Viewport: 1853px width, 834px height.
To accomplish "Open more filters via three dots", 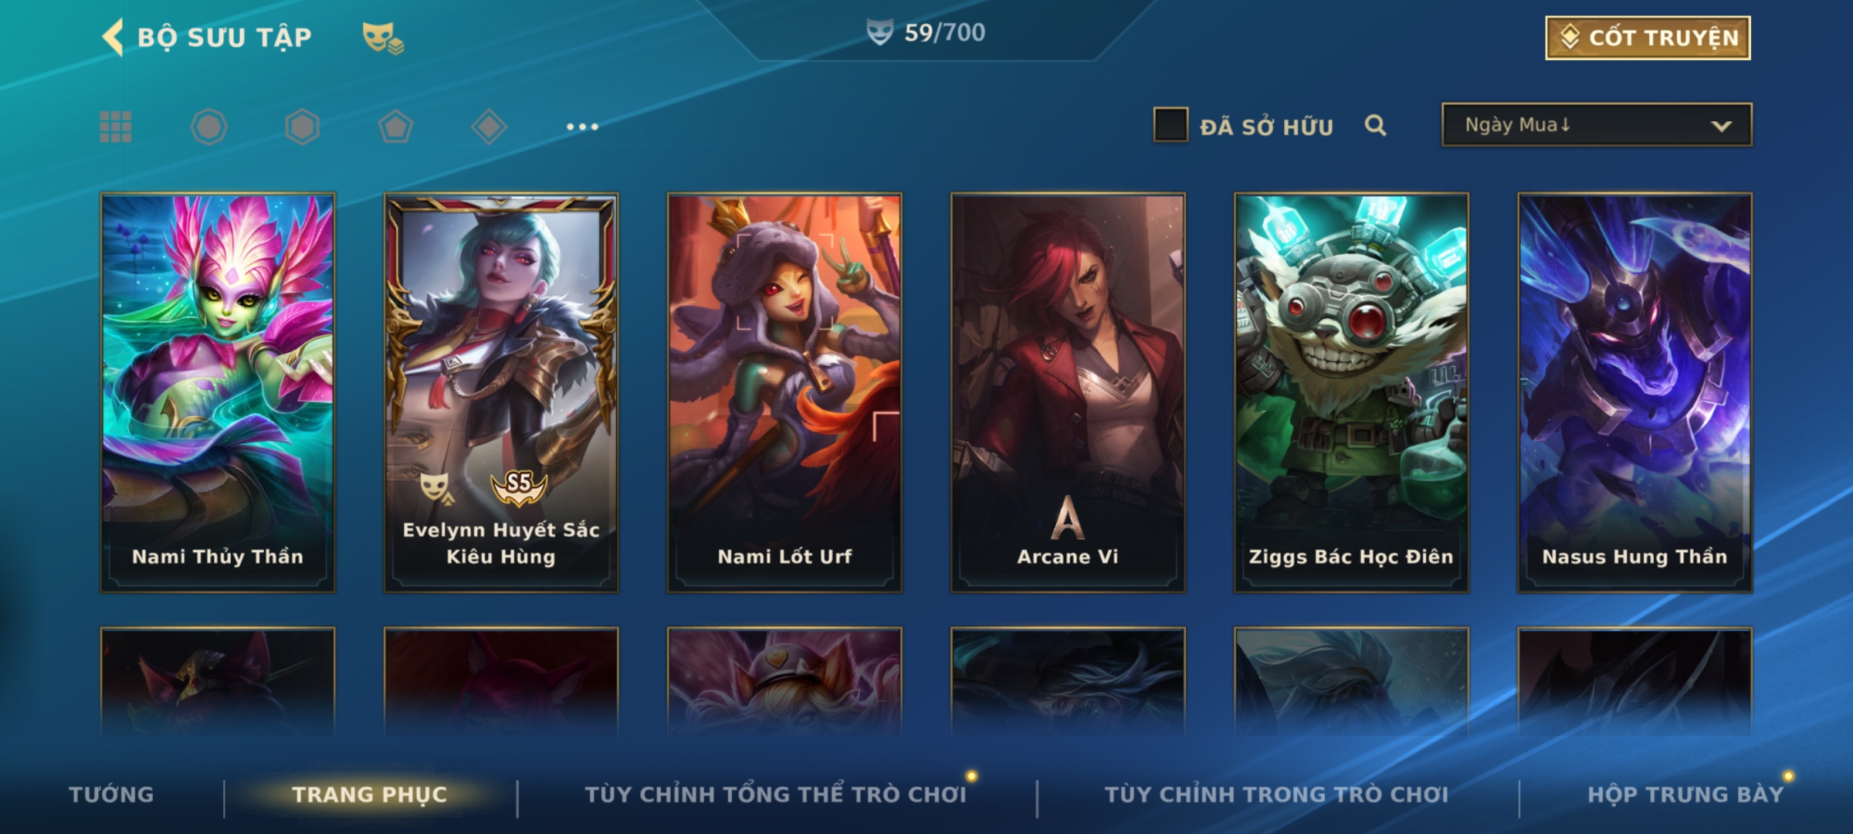I will click(582, 127).
